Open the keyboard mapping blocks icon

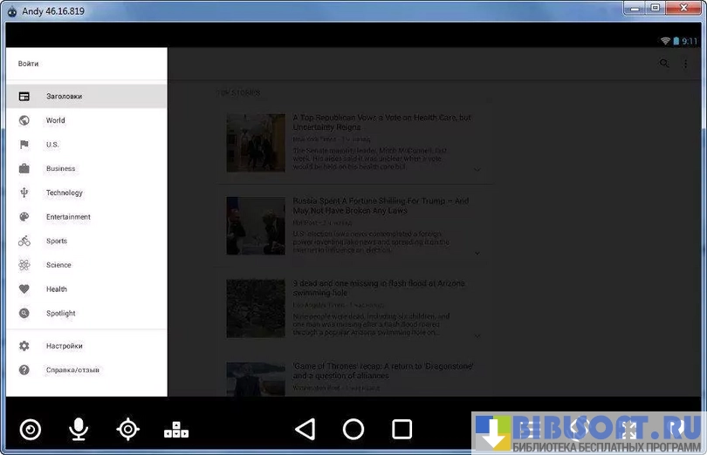176,429
